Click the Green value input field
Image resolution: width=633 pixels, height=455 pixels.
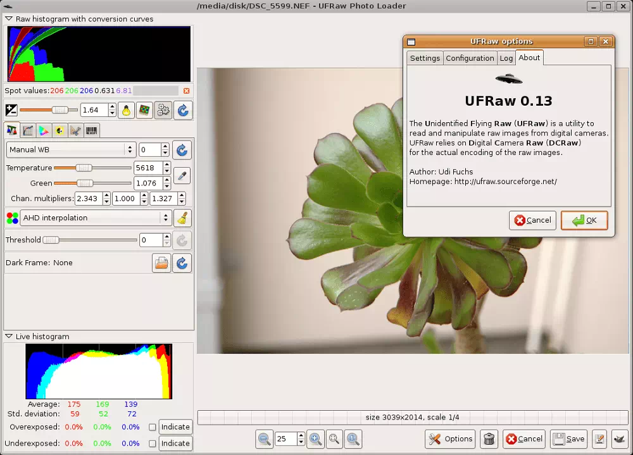148,184
